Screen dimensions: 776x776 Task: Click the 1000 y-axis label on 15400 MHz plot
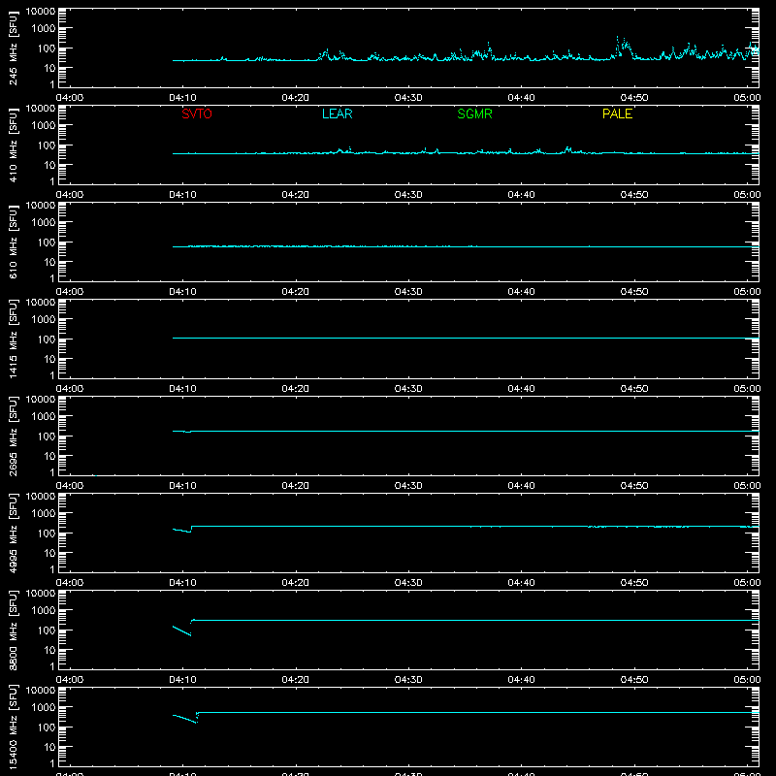(44, 708)
